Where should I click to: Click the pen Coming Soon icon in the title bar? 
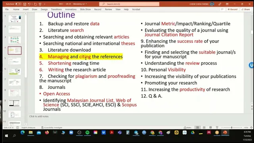pyautogui.click(x=219, y=4)
